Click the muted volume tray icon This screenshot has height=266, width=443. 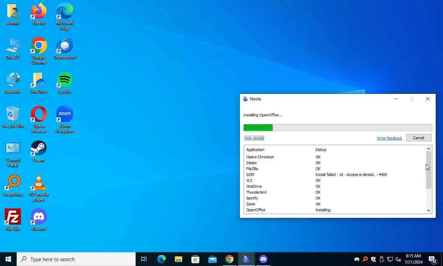(398, 259)
